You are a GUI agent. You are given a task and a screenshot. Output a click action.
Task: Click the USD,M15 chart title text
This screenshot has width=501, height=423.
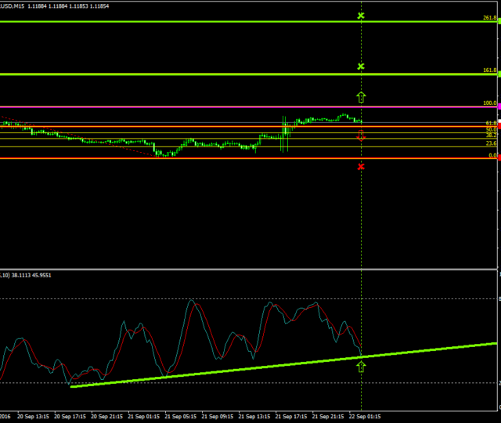(x=13, y=6)
